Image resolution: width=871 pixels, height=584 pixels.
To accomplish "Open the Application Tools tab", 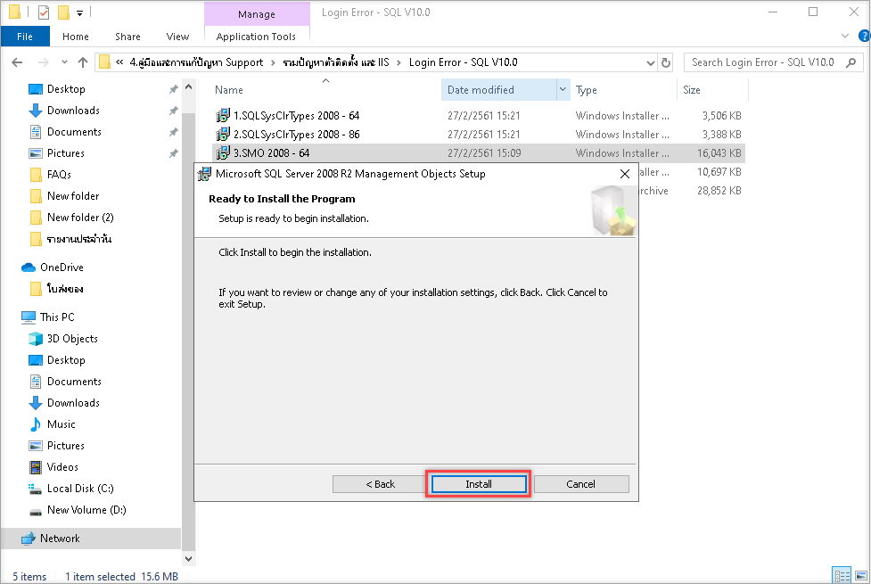I will (x=256, y=37).
